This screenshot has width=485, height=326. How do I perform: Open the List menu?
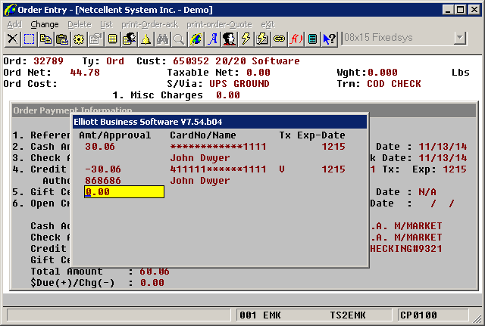106,24
